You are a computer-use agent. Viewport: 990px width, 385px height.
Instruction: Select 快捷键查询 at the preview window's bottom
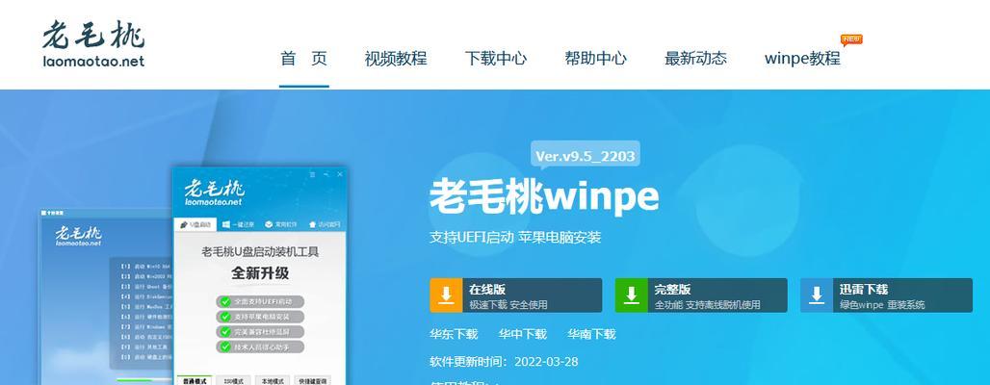(x=312, y=380)
